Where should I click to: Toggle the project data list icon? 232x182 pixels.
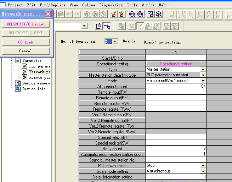[x=107, y=26]
